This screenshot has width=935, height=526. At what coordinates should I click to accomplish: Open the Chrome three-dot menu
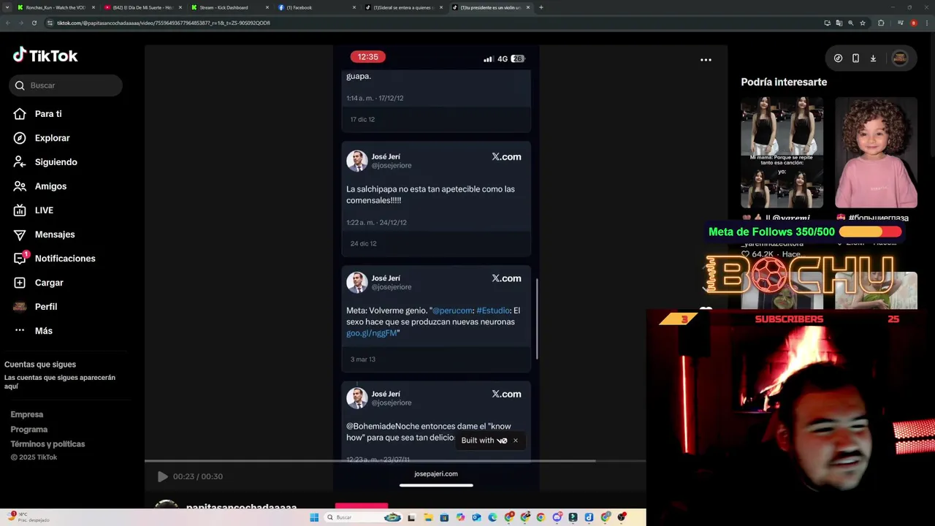coord(927,23)
